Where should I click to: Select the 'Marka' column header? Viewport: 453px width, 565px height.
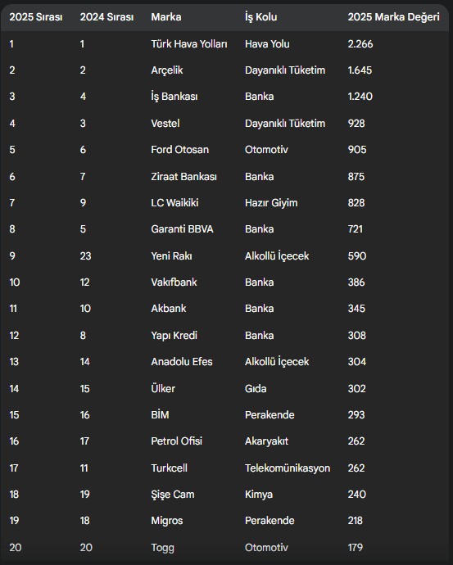pyautogui.click(x=166, y=17)
